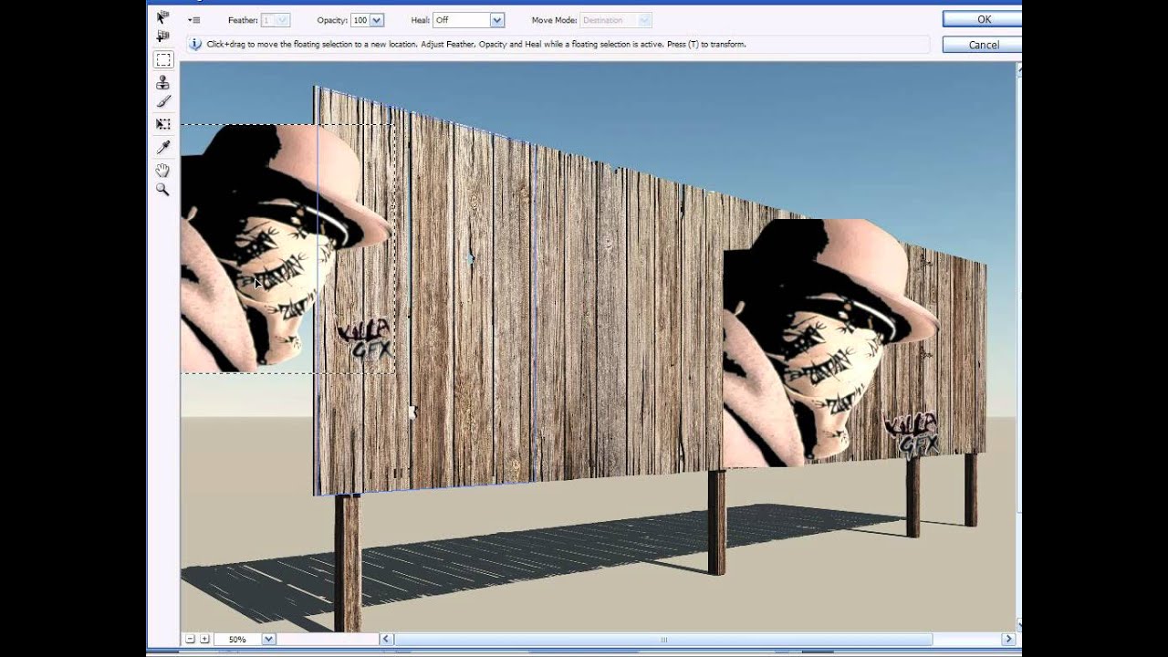Click the horizontal scrollbar left arrow
This screenshot has width=1168, height=657.
[x=386, y=640]
